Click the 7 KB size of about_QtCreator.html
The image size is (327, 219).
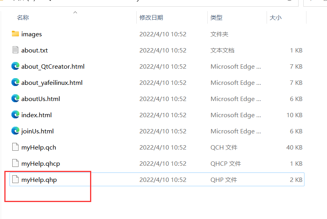296,66
